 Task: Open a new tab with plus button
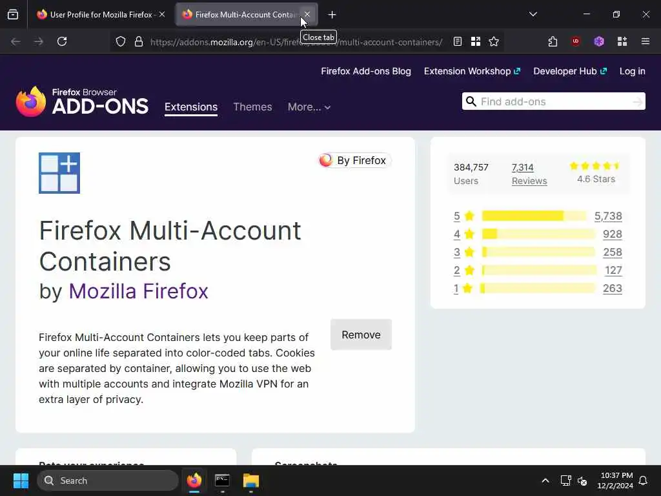tap(332, 15)
